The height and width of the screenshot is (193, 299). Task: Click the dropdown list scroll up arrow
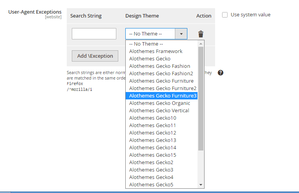[201, 44]
